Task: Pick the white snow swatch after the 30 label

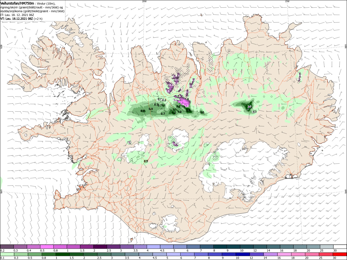Action: pos(340,247)
